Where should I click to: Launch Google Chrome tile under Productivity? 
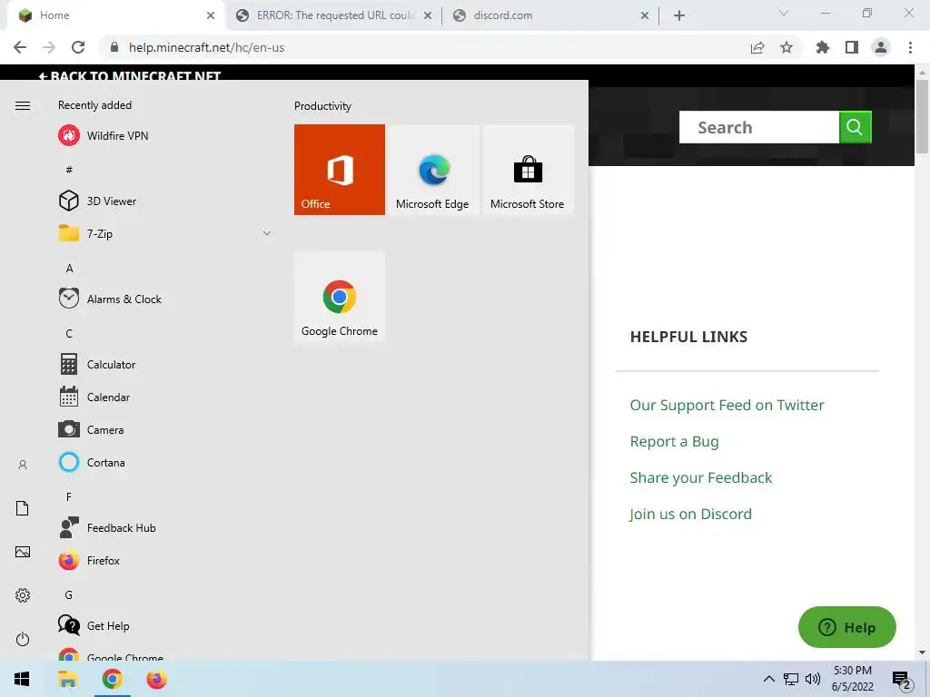pyautogui.click(x=340, y=297)
